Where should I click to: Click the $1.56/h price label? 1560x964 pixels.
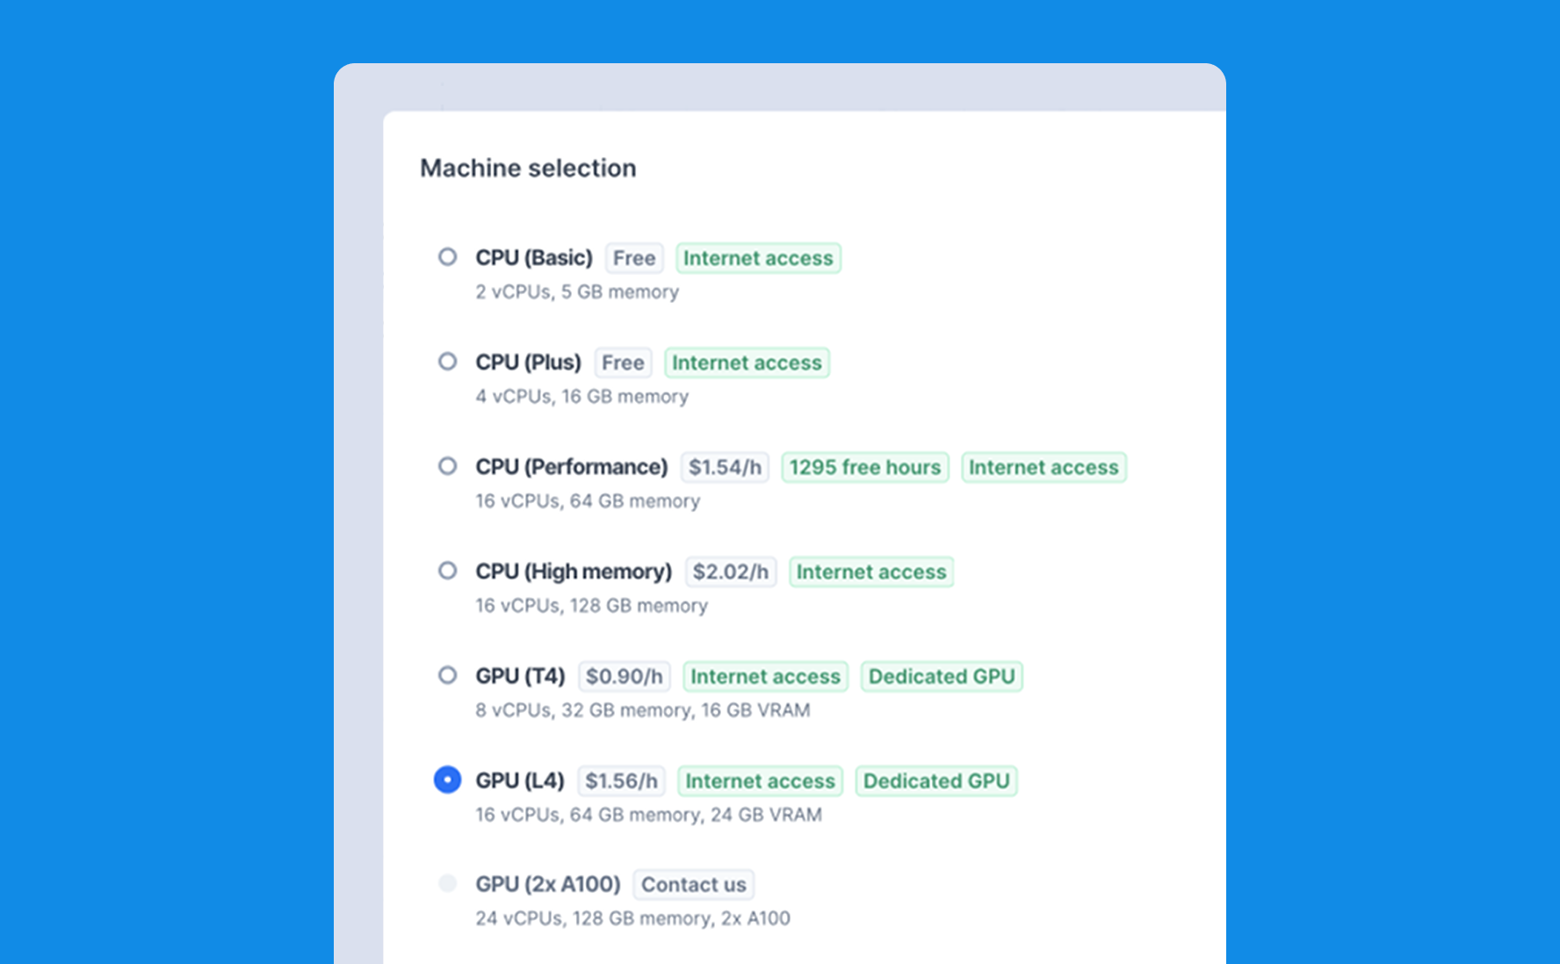[x=622, y=781]
